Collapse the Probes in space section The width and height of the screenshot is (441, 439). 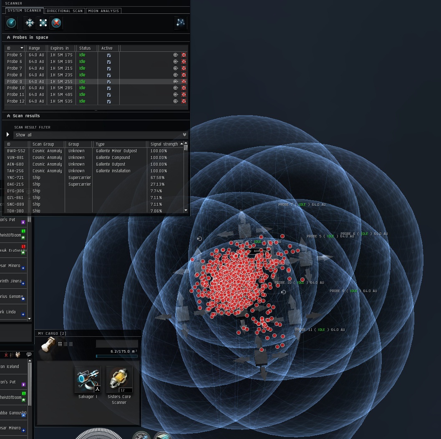[x=8, y=38]
